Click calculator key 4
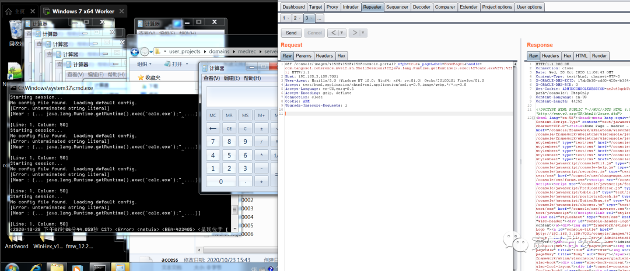The image size is (630, 271). 213,156
